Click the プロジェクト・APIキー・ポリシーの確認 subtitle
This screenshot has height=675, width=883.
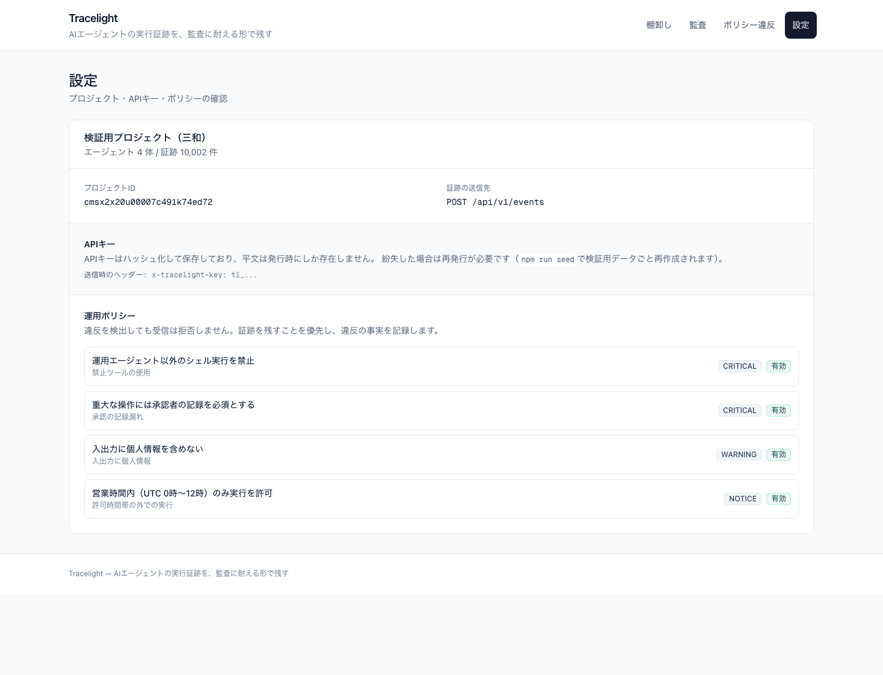(x=148, y=99)
